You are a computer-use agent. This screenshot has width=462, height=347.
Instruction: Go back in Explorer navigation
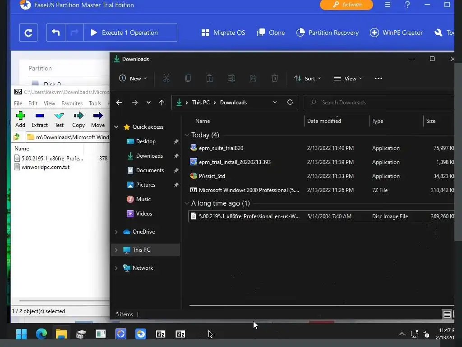click(x=119, y=103)
